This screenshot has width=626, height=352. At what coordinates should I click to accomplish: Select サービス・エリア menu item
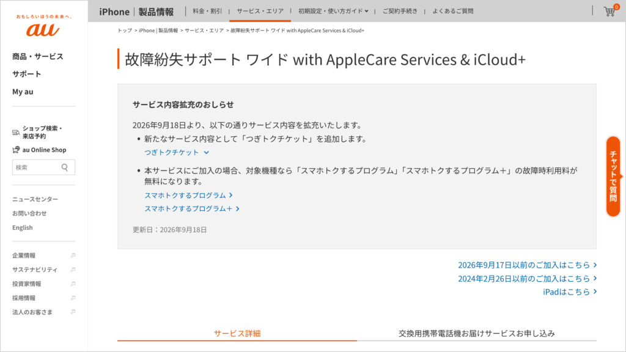click(260, 11)
